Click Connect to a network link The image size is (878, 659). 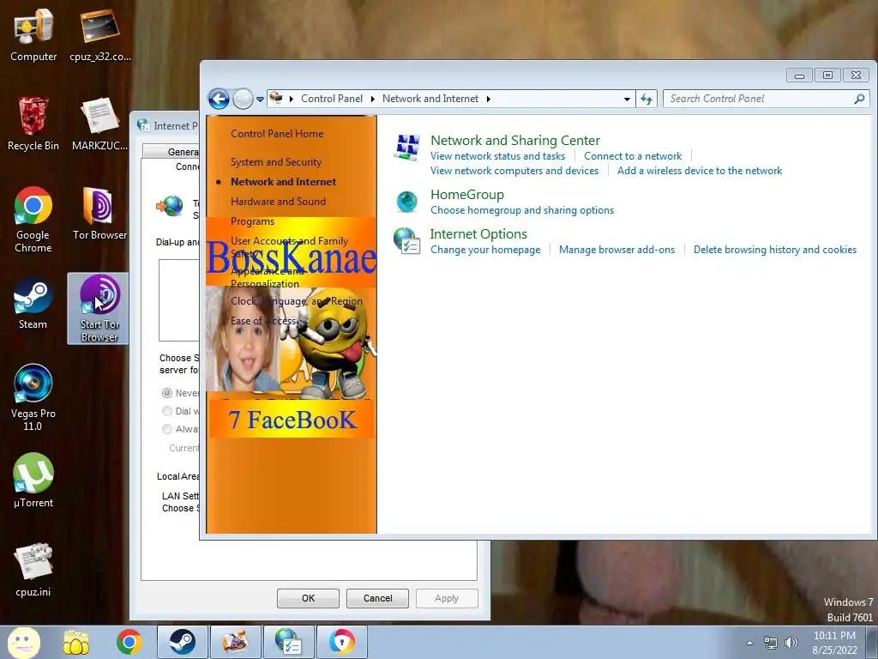633,156
